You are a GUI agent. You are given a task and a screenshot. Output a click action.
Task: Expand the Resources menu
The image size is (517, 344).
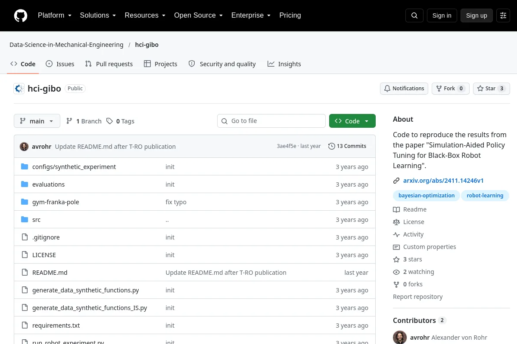(x=145, y=15)
